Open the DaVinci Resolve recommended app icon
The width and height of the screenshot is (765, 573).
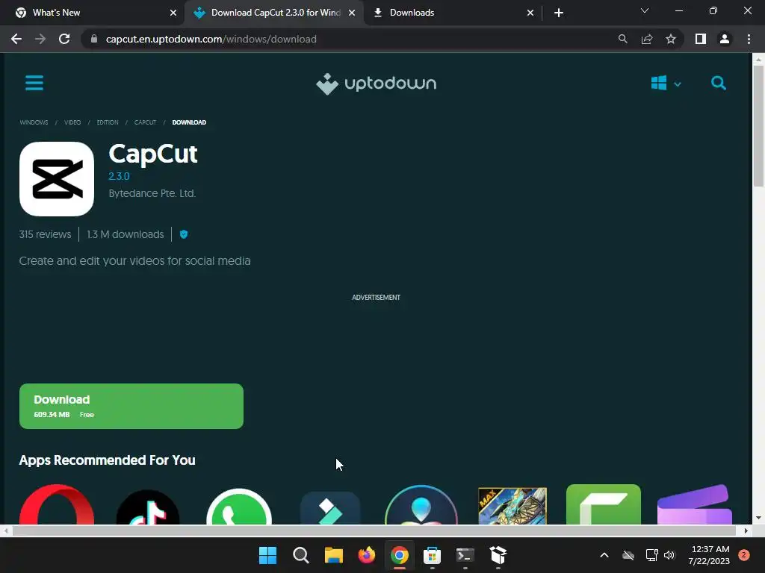[421, 505]
